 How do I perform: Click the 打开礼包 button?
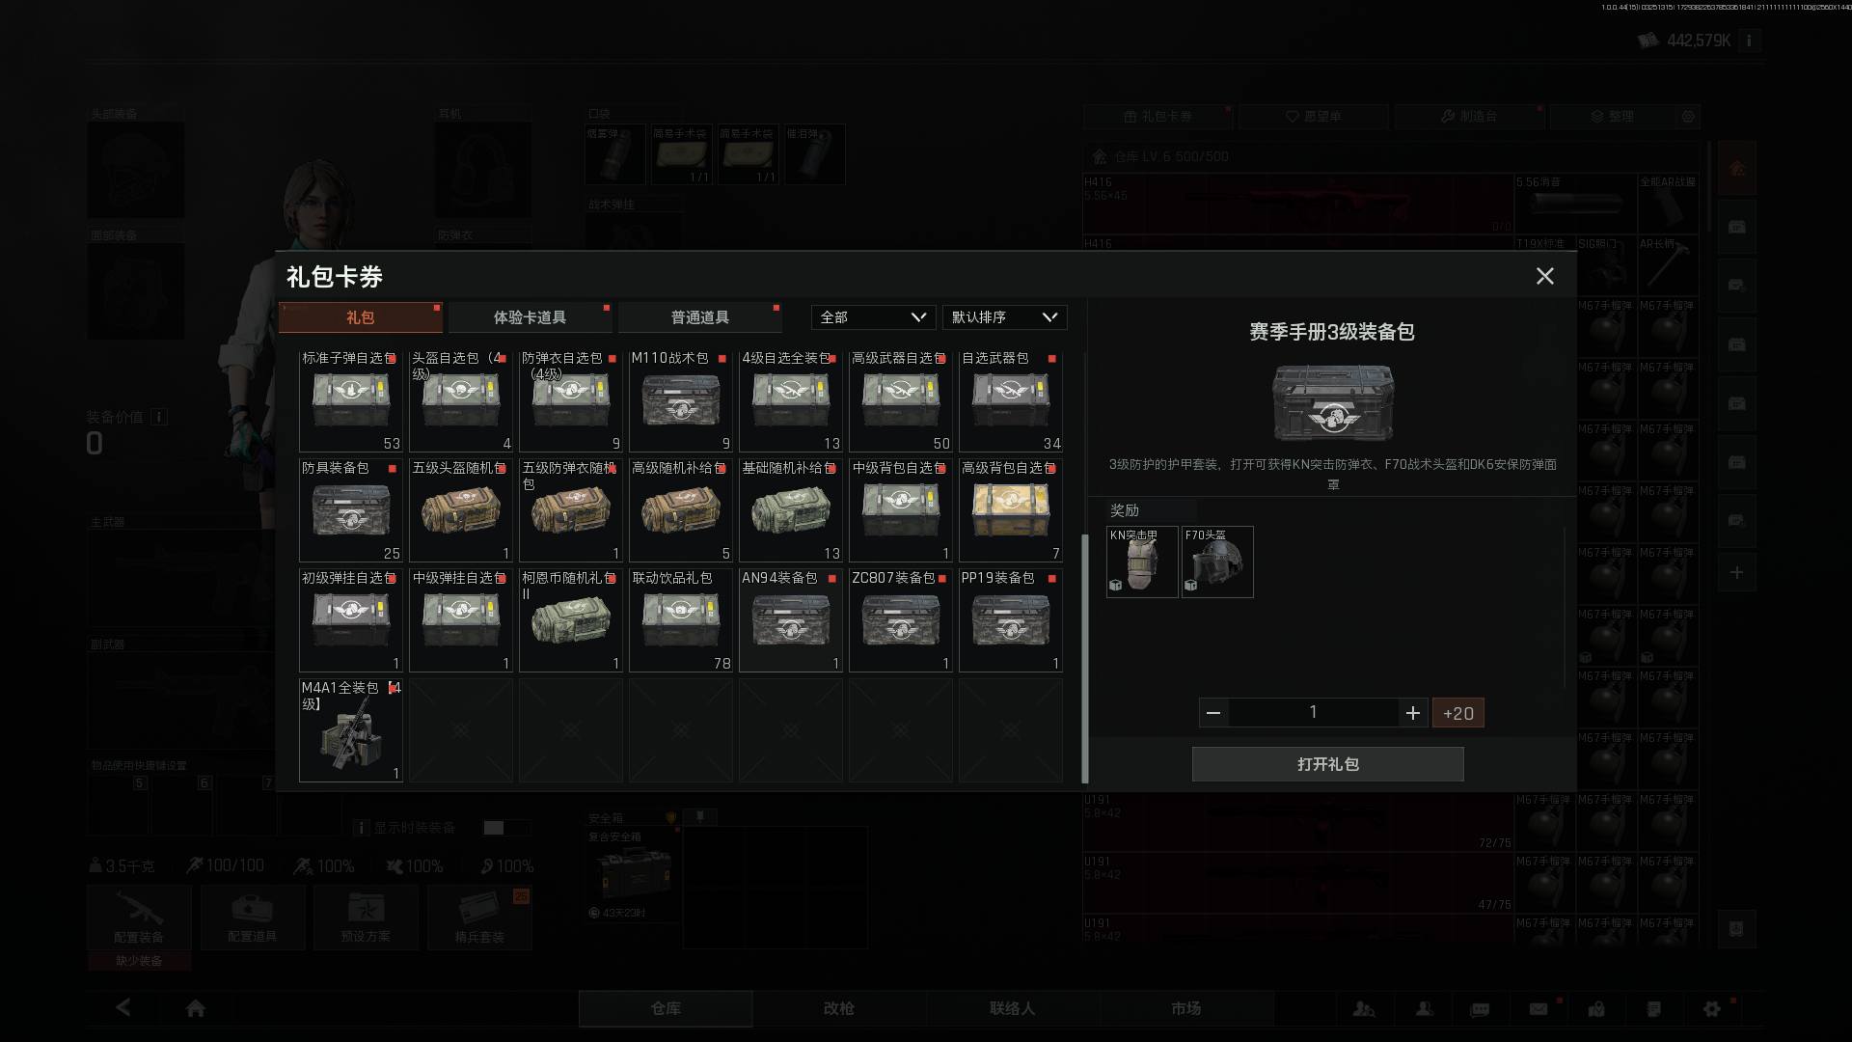click(1327, 764)
